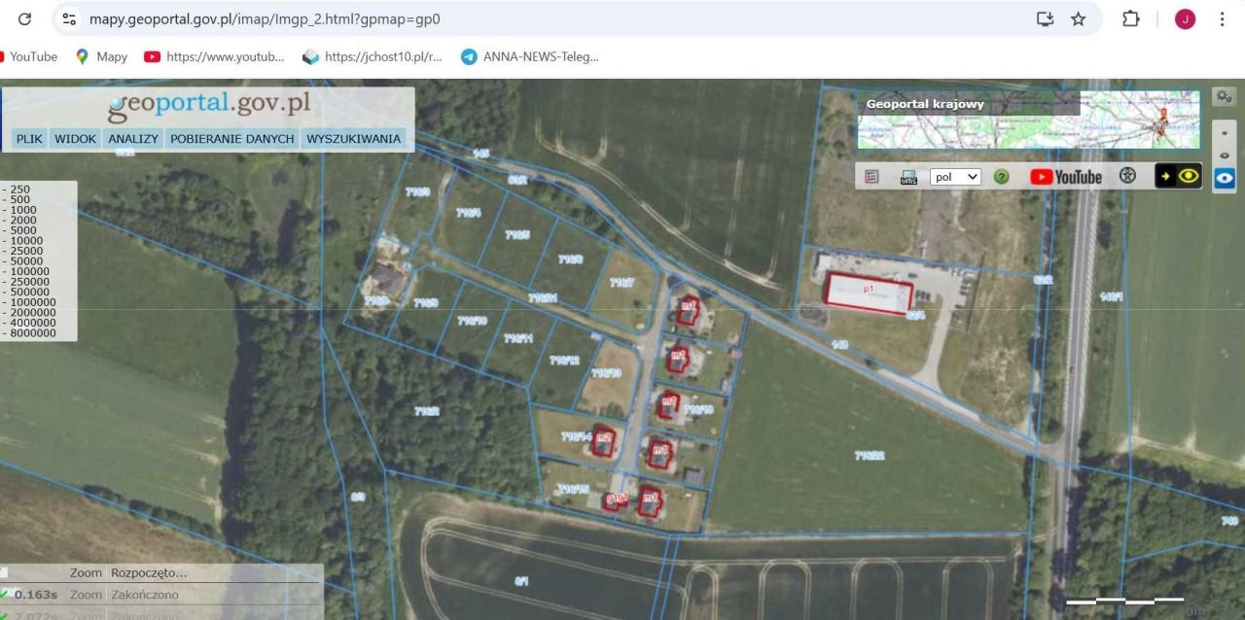
Task: Click the red p1 building outline
Action: click(x=869, y=293)
